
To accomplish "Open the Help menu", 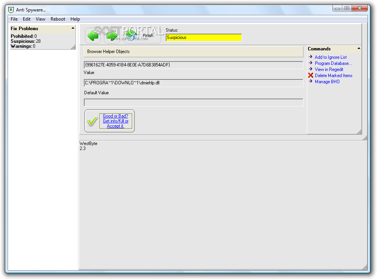I will (75, 19).
